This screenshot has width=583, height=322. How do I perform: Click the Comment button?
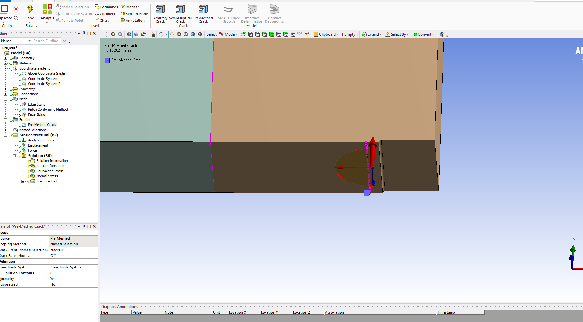tap(105, 14)
